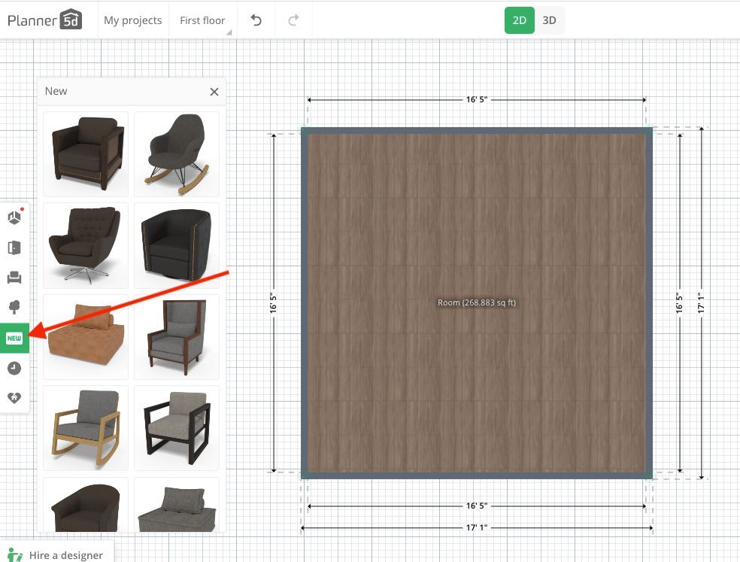Image resolution: width=740 pixels, height=562 pixels.
Task: Click Hire a designer button
Action: [x=56, y=554]
